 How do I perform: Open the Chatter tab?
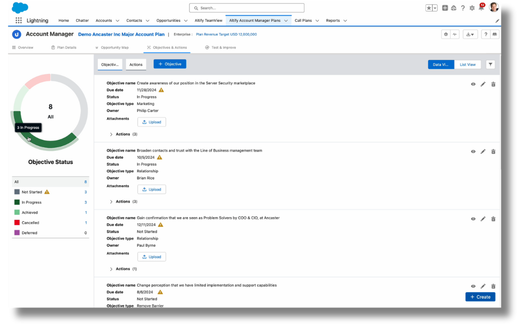coord(82,21)
